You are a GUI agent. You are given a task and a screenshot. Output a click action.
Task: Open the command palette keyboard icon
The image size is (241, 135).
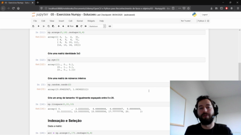(110, 26)
